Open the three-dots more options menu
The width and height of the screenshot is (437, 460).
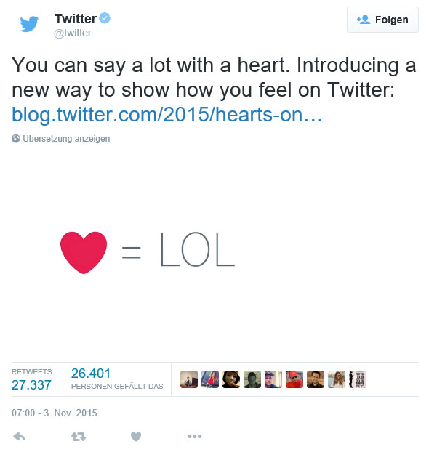pyautogui.click(x=195, y=437)
